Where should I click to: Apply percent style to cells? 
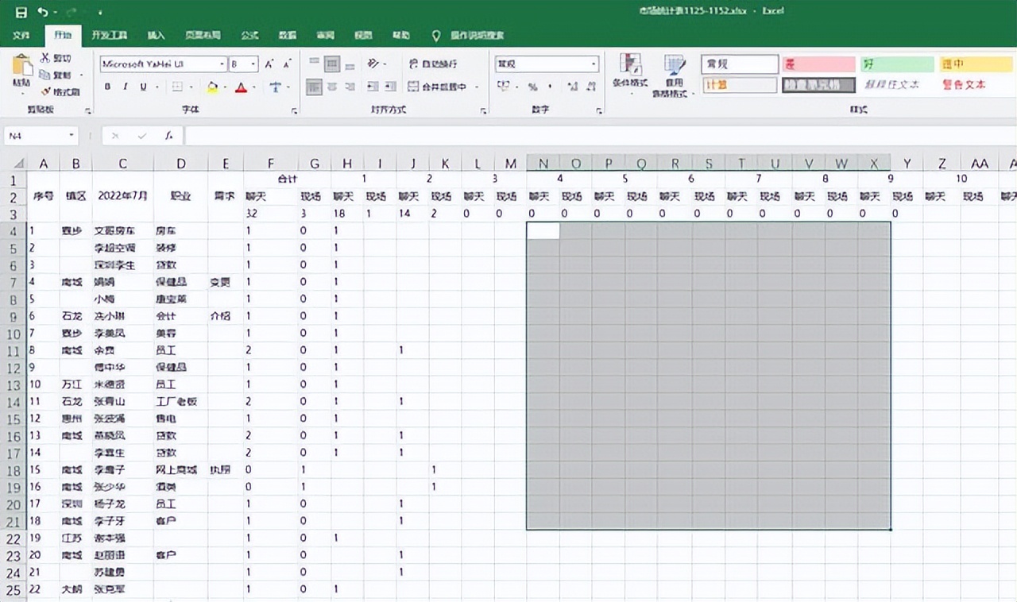pos(532,87)
